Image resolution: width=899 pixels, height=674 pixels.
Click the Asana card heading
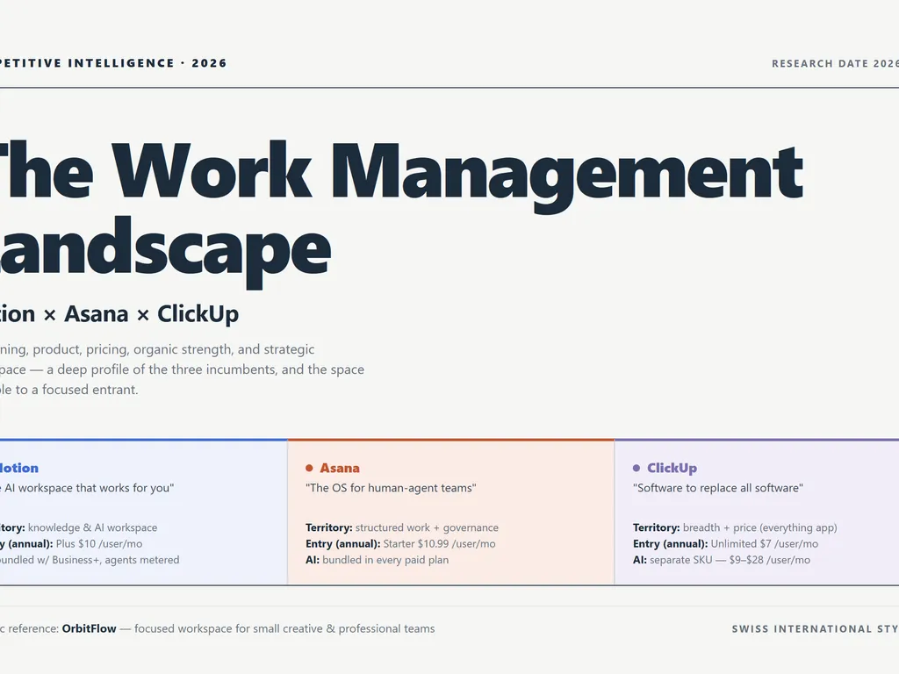click(340, 468)
